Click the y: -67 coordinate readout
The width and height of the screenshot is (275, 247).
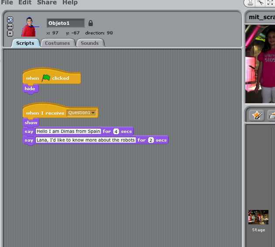coord(73,33)
